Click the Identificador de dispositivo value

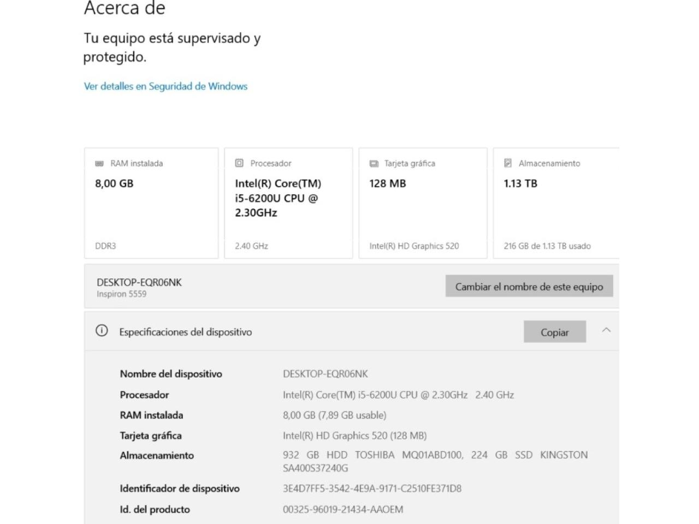pos(372,489)
